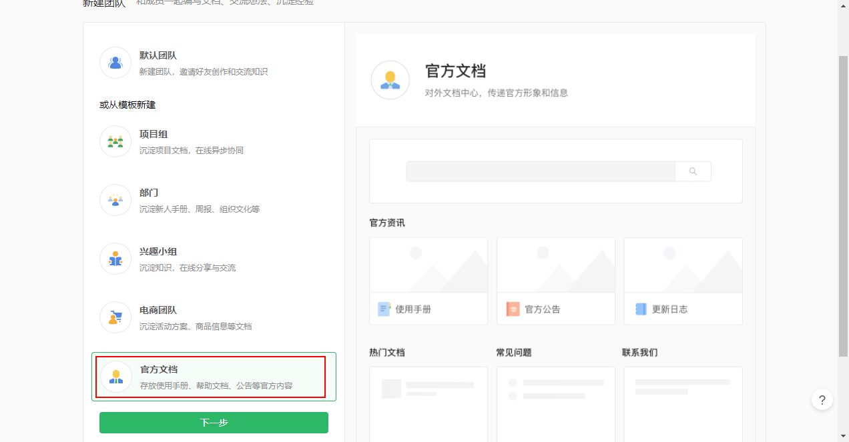This screenshot has width=849, height=442.
Task: Pick the 电商团队 shopping cart icon
Action: 115,317
